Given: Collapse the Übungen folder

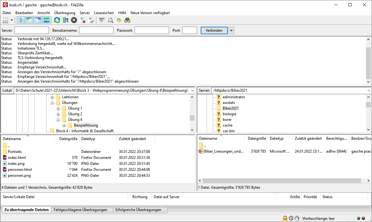Looking at the screenshot, I should (x=52, y=103).
